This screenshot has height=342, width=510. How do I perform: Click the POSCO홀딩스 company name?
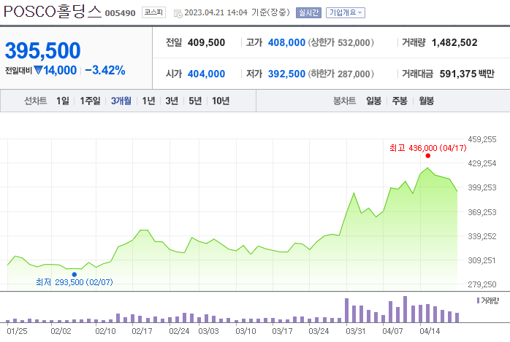pyautogui.click(x=53, y=12)
